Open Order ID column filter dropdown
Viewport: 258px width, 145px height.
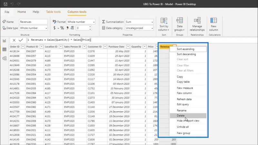point(23,47)
